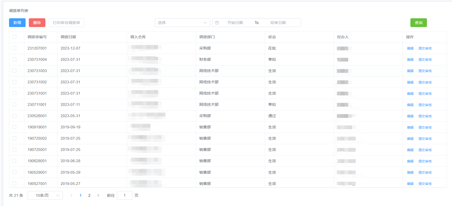The height and width of the screenshot is (206, 452).
Task: Click the green 查询 button
Action: click(419, 23)
